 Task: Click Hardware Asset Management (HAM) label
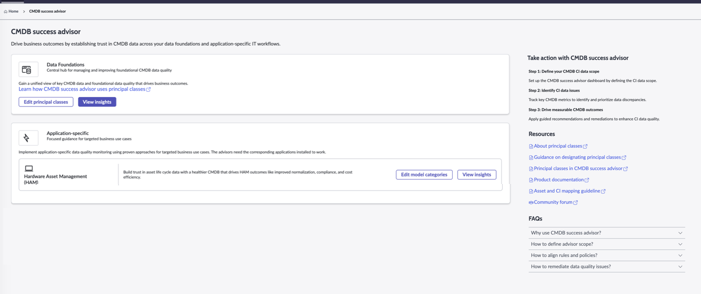point(56,179)
